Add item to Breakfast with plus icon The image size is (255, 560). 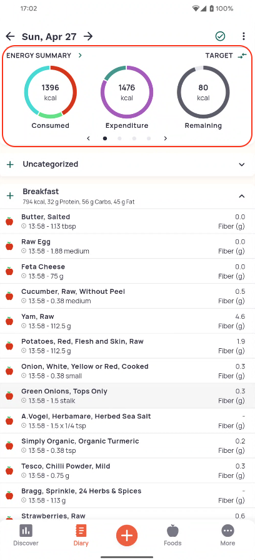point(11,195)
